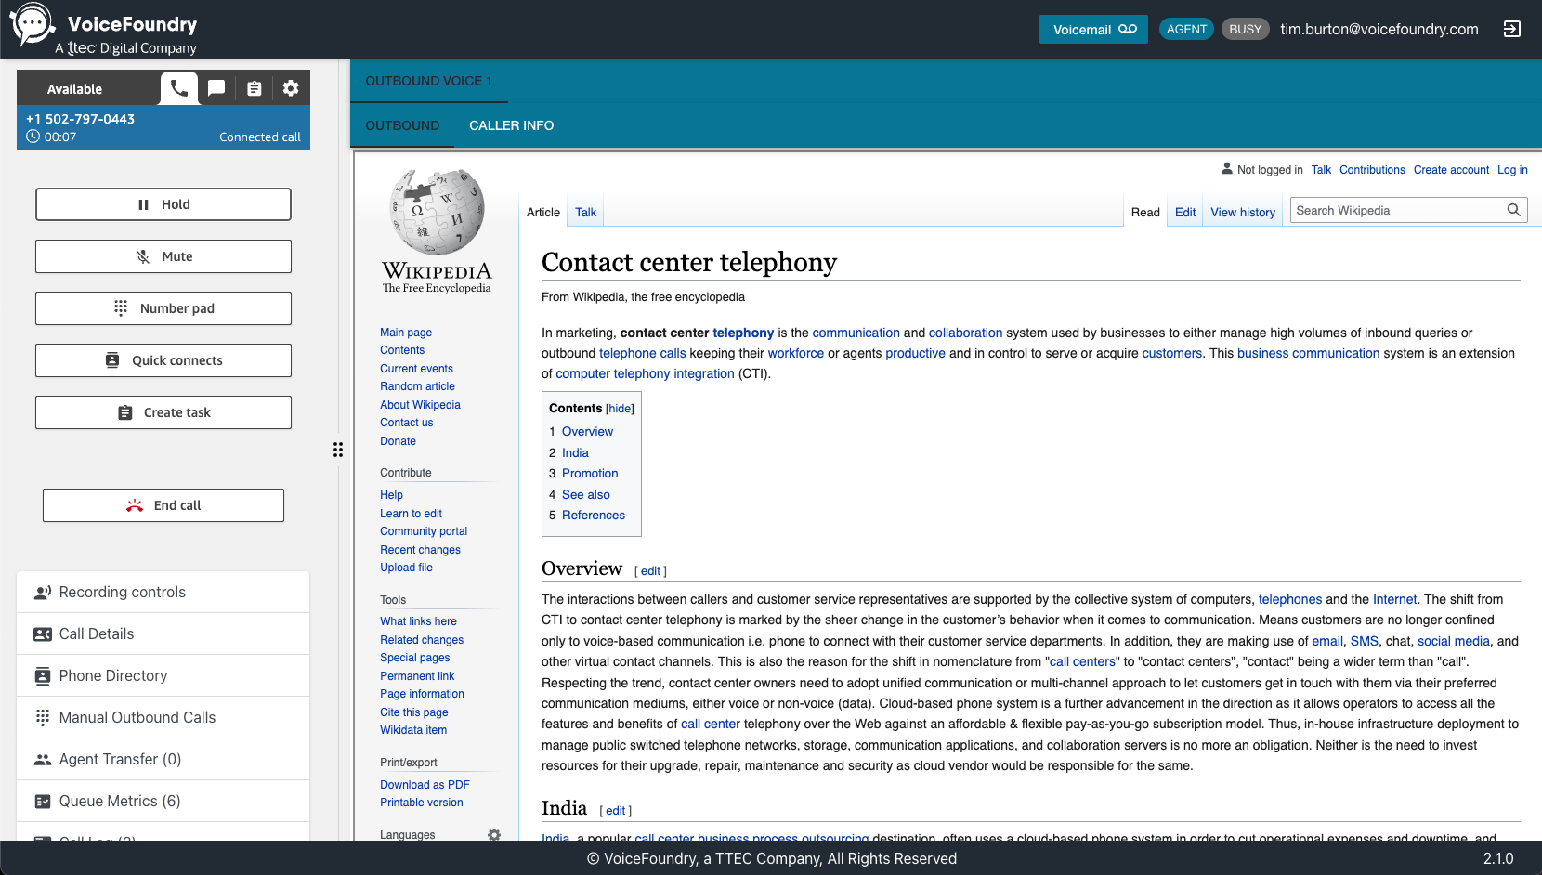1542x875 pixels.
Task: Jump to Overview in contents
Action: pos(587,432)
